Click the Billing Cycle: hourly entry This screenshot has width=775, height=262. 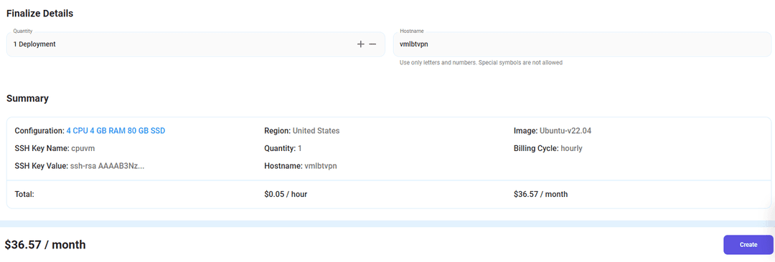(x=548, y=148)
